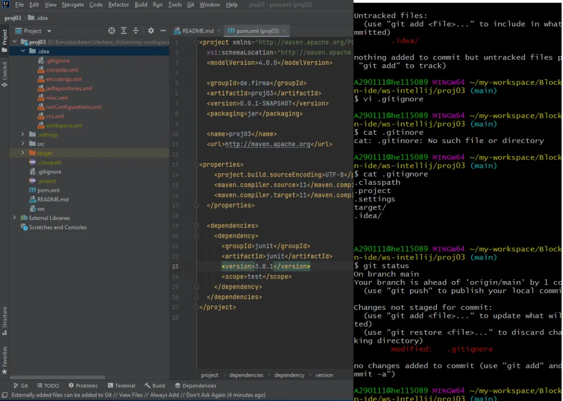
Task: Expand the src folder
Action: (x=23, y=144)
